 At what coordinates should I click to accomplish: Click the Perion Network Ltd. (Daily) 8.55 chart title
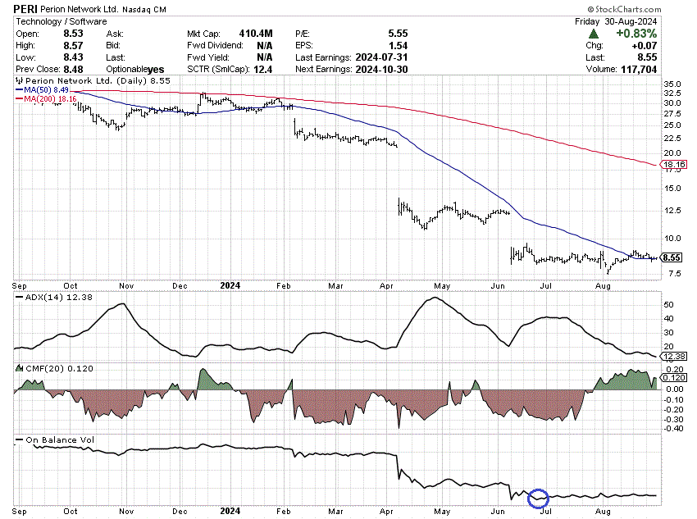point(98,81)
